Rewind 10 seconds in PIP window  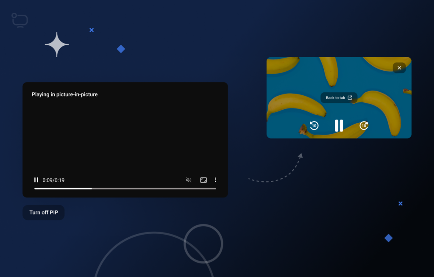click(x=314, y=125)
